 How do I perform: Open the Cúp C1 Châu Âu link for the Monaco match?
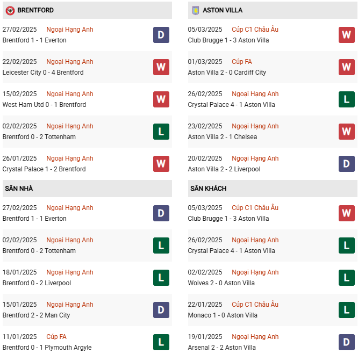(x=255, y=305)
